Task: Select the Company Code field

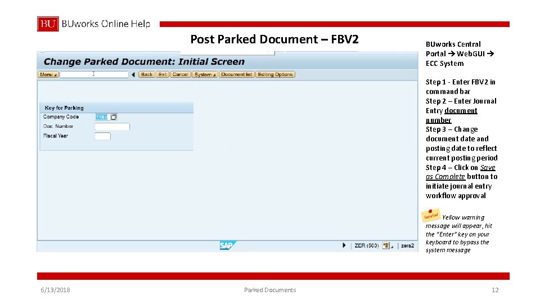Action: coord(102,117)
